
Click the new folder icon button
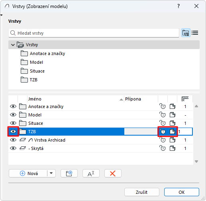click(69, 173)
